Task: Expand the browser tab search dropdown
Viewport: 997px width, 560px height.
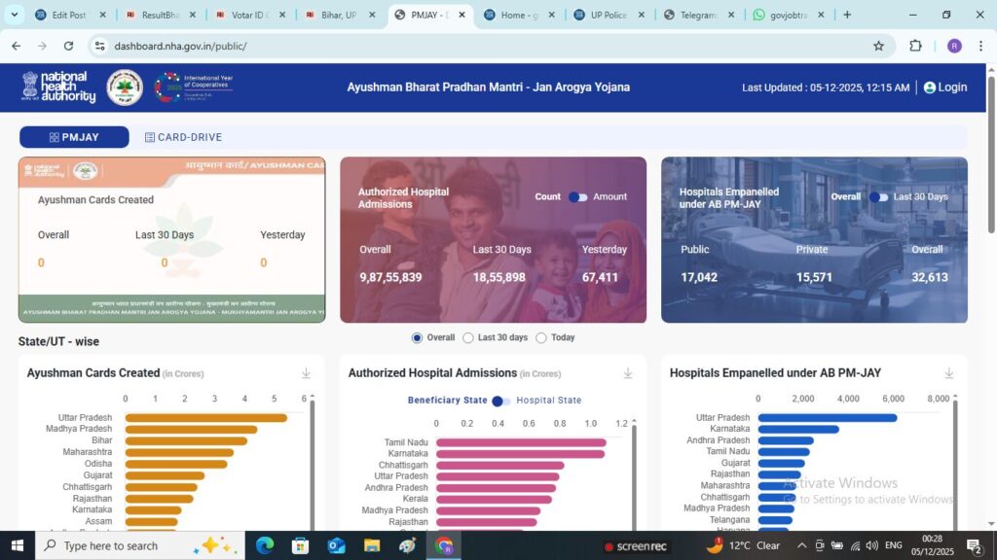Action: point(14,15)
